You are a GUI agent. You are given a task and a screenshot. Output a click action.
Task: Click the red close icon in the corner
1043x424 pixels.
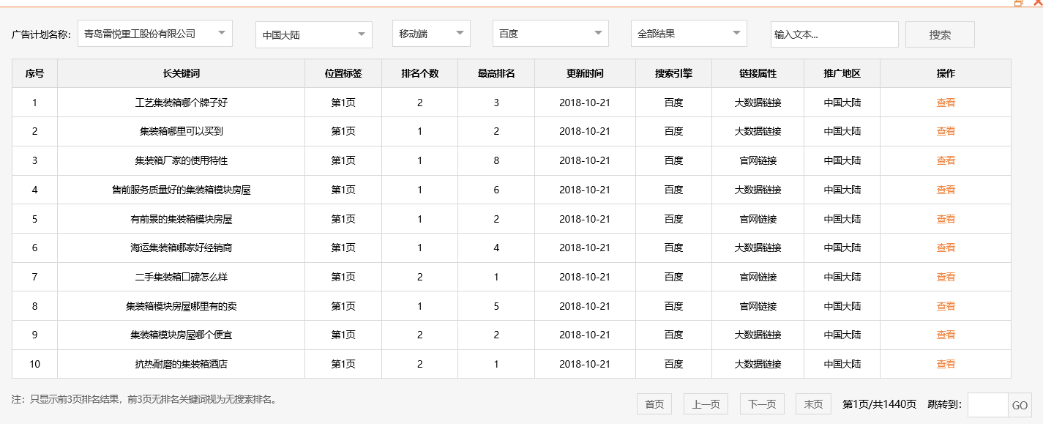pyautogui.click(x=1039, y=3)
